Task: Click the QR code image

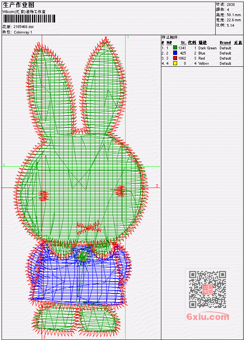Action: [207, 289]
